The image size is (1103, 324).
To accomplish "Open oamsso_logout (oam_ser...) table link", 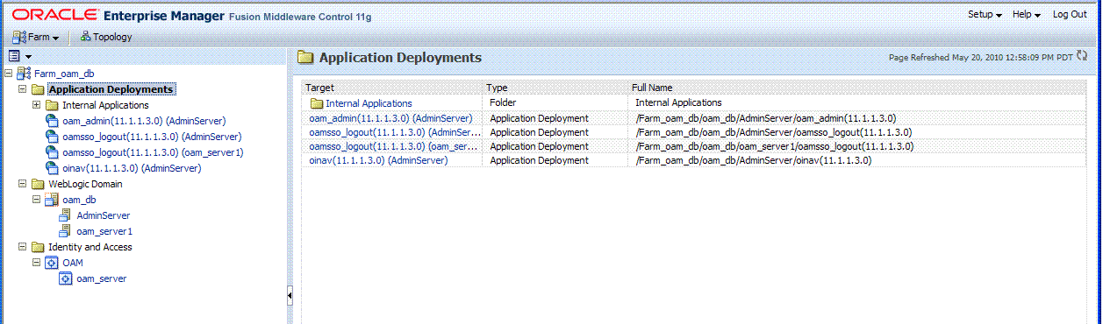I will coord(394,147).
